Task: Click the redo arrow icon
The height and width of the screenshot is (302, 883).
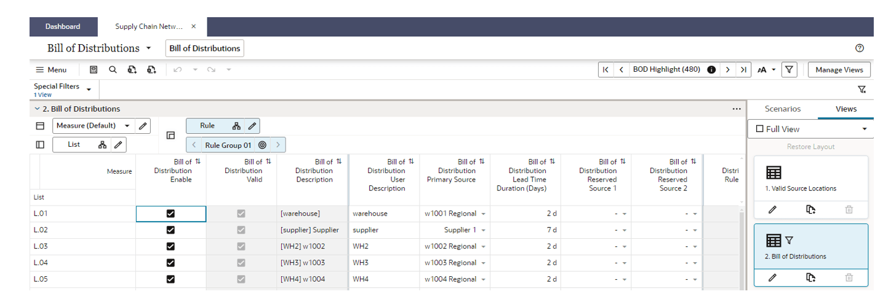Action: (x=211, y=70)
